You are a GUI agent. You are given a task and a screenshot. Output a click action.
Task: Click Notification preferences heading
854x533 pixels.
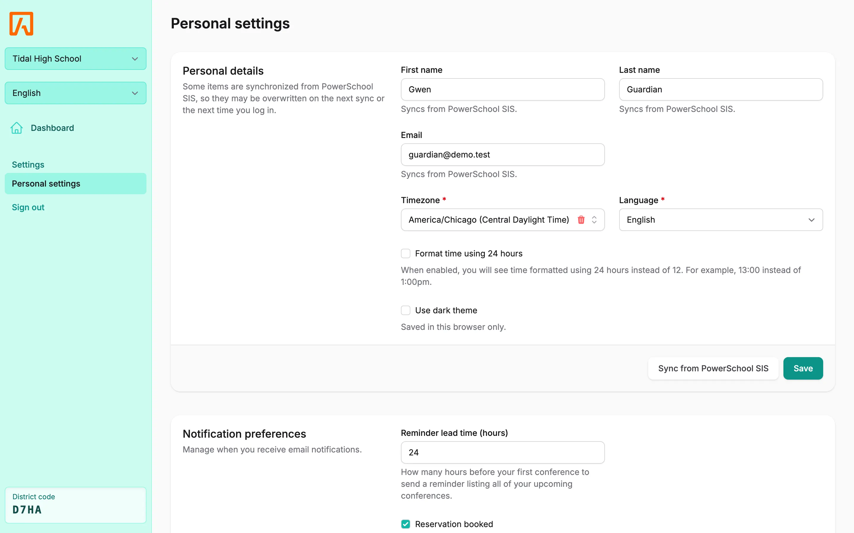point(244,434)
